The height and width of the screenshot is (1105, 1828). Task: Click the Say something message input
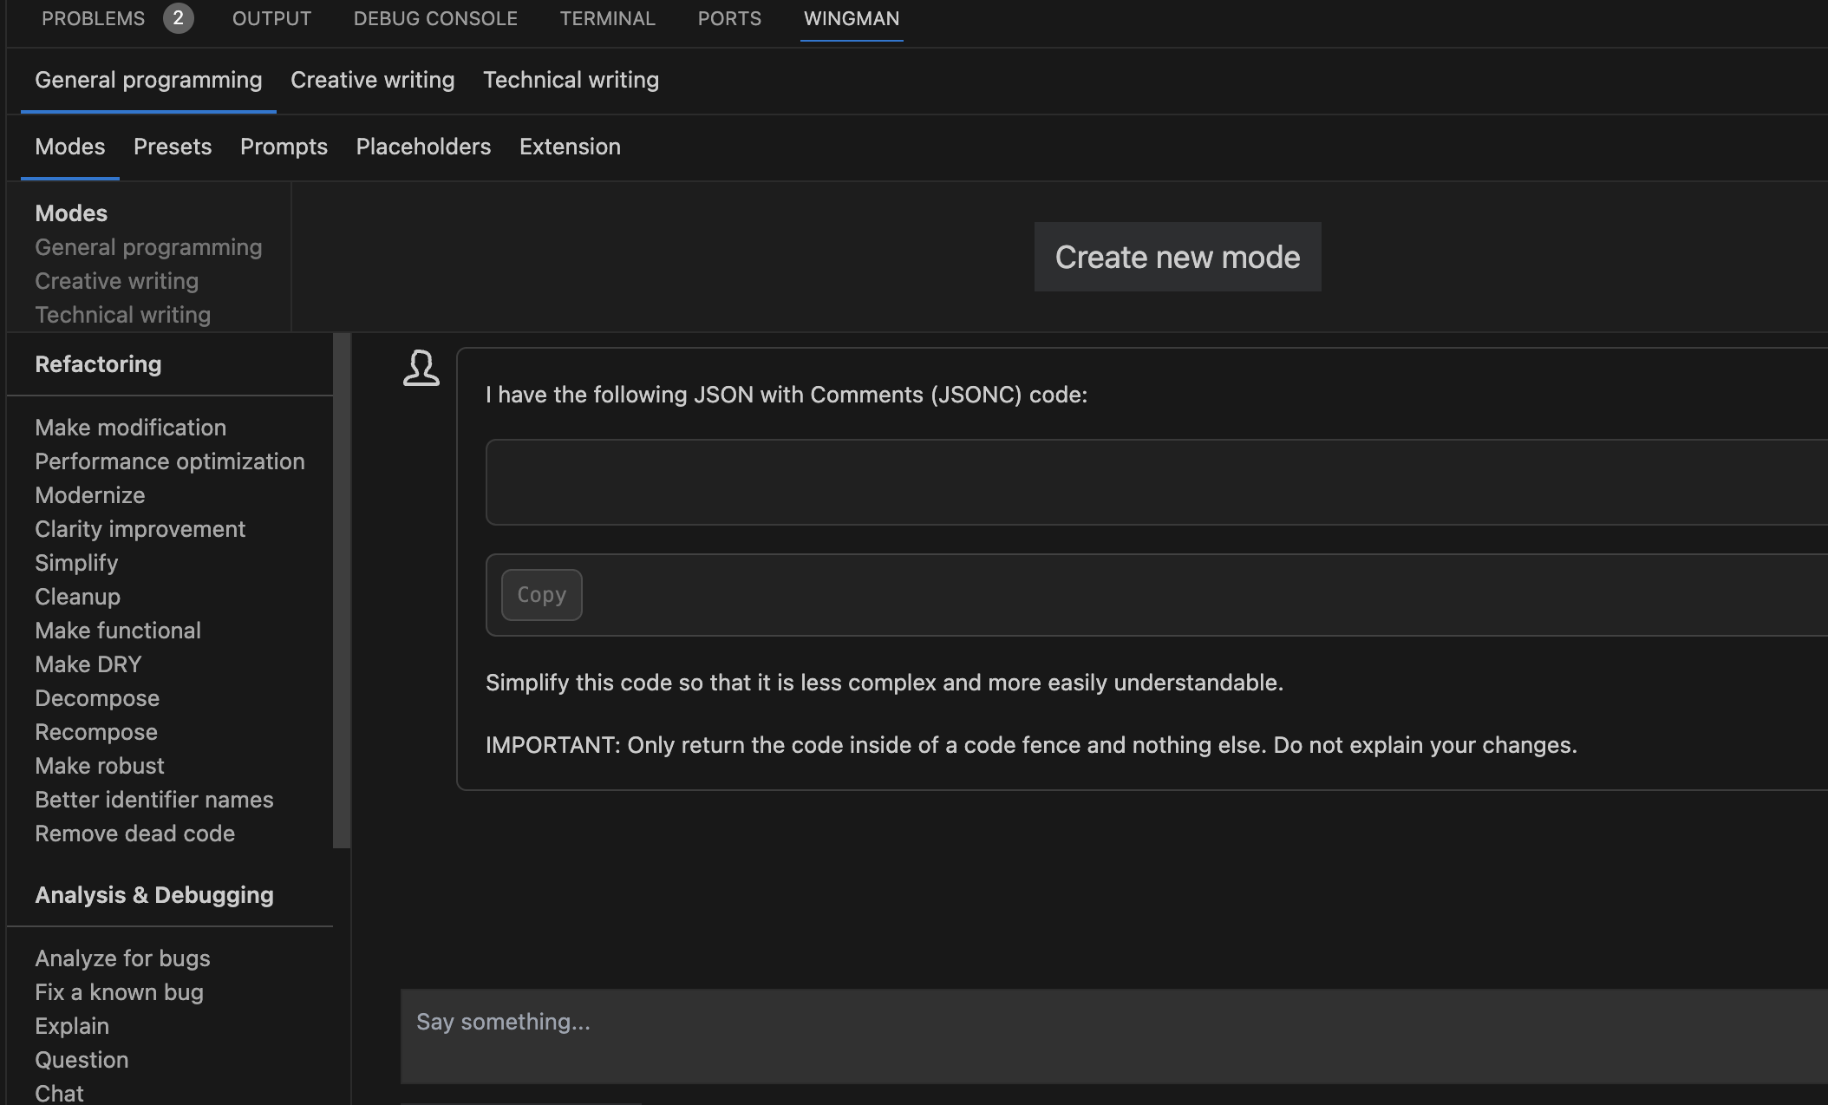pos(1110,1036)
